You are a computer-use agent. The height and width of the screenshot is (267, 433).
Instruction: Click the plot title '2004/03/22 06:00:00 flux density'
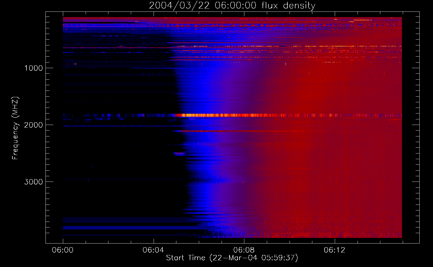pyautogui.click(x=232, y=5)
